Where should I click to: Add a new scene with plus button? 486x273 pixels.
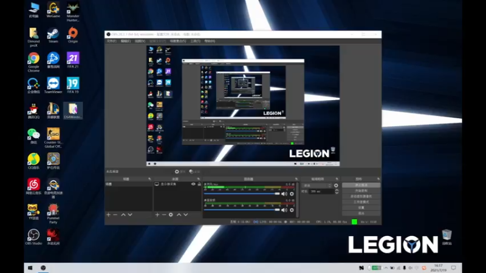pyautogui.click(x=109, y=215)
